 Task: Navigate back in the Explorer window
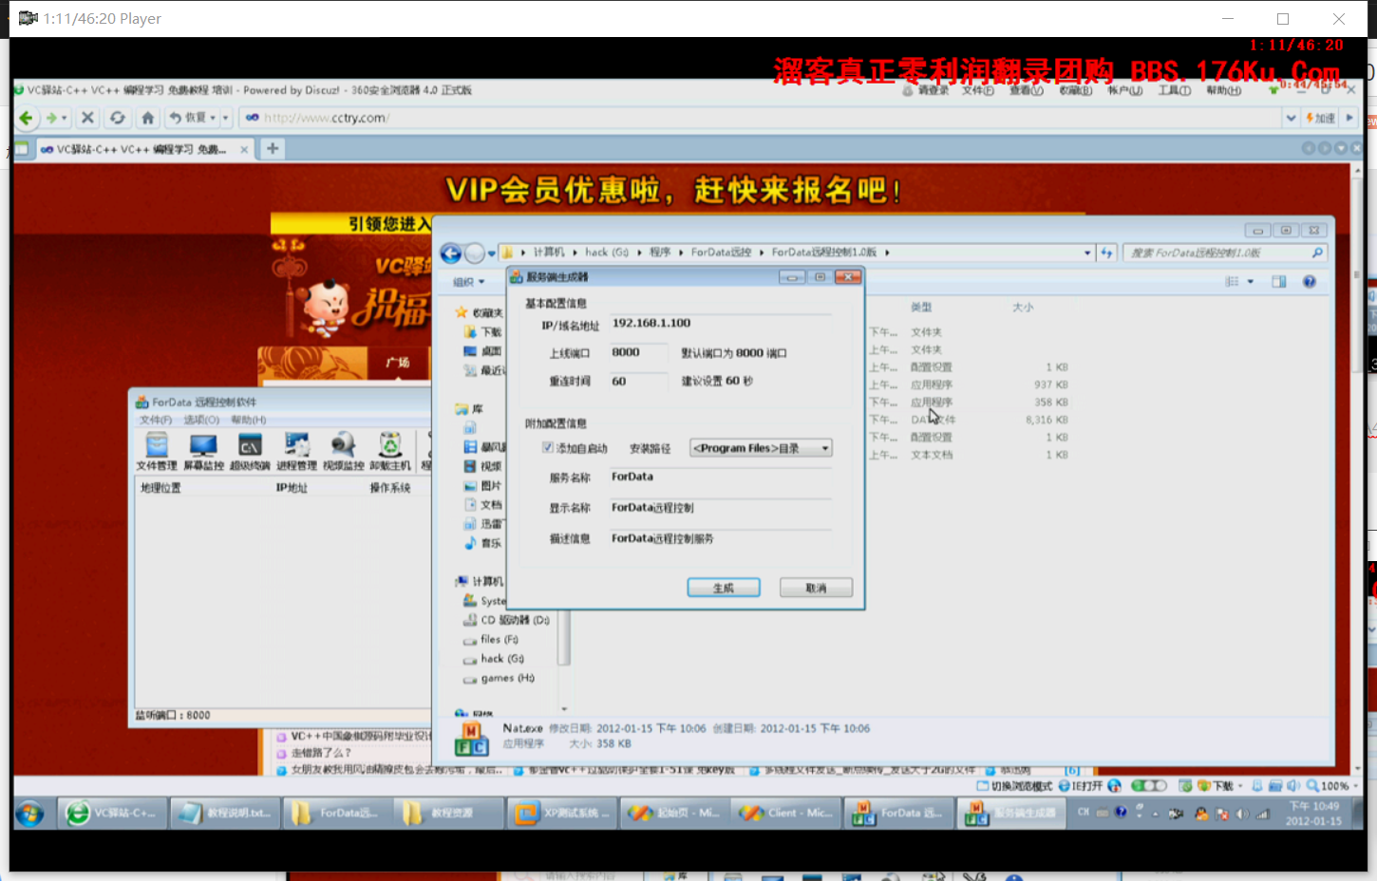pyautogui.click(x=451, y=253)
